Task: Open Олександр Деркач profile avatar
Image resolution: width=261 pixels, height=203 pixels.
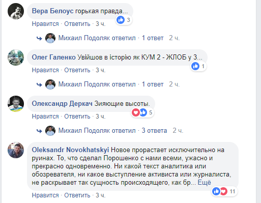Action: point(16,104)
